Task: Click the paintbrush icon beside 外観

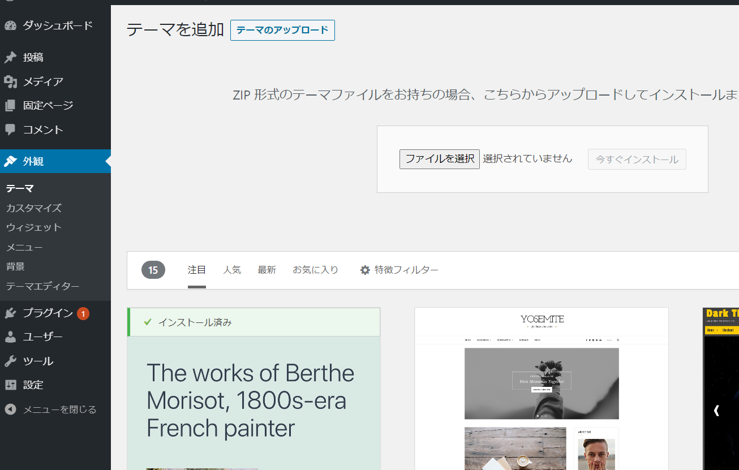Action: click(x=10, y=161)
